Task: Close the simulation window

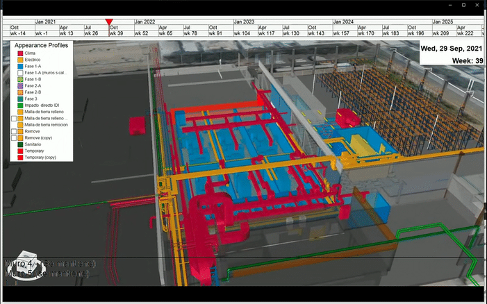Action: (477, 5)
